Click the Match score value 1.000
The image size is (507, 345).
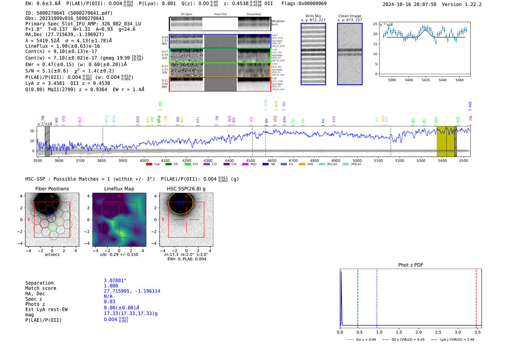click(111, 286)
